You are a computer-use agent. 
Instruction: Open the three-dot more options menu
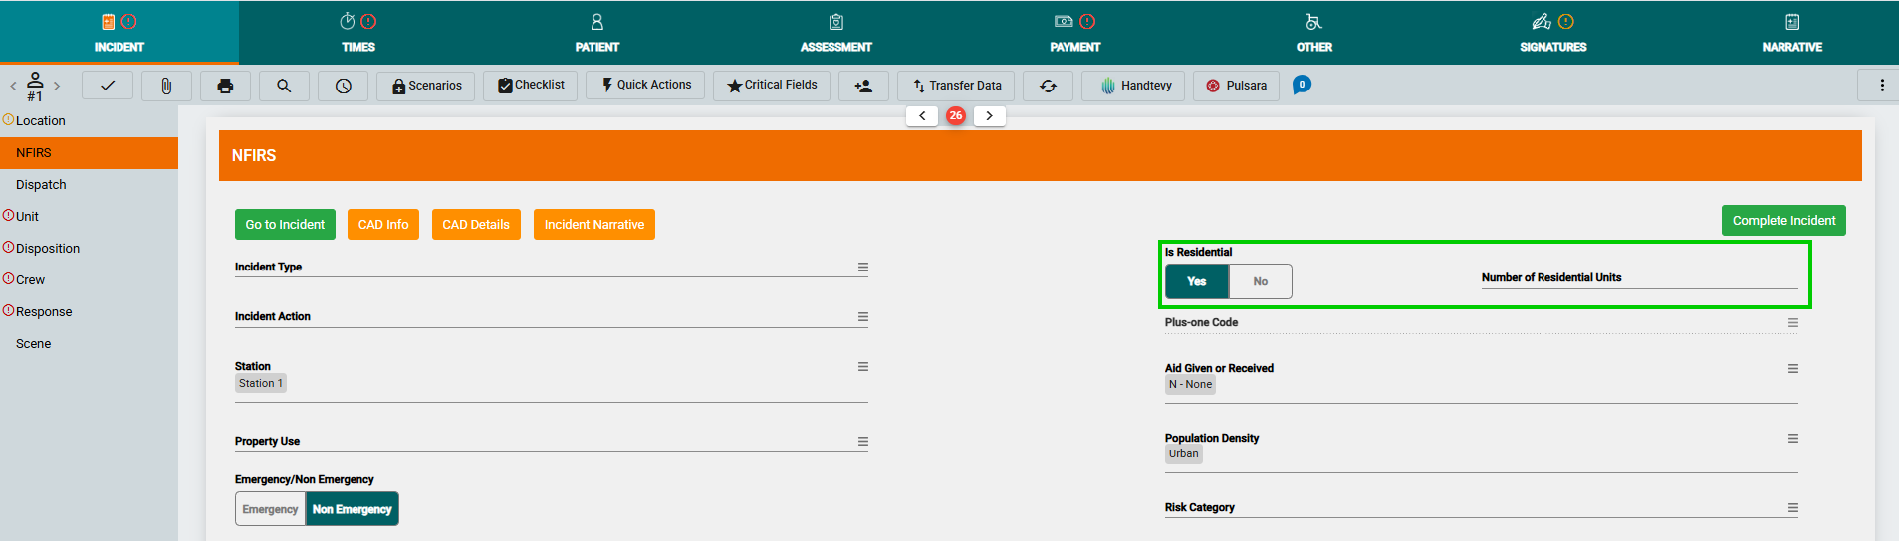coord(1881,86)
